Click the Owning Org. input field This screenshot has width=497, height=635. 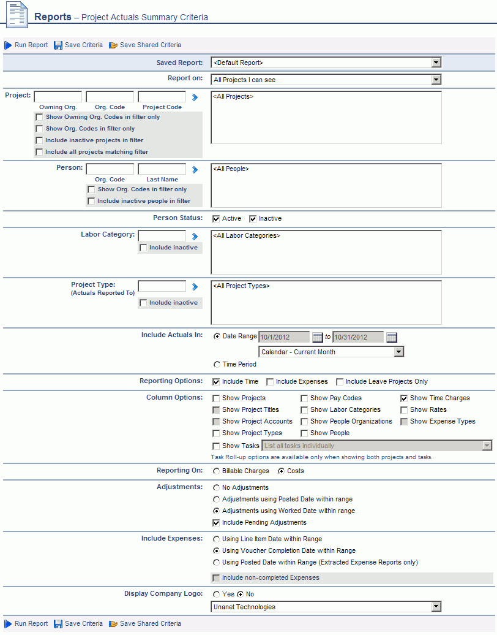58,97
